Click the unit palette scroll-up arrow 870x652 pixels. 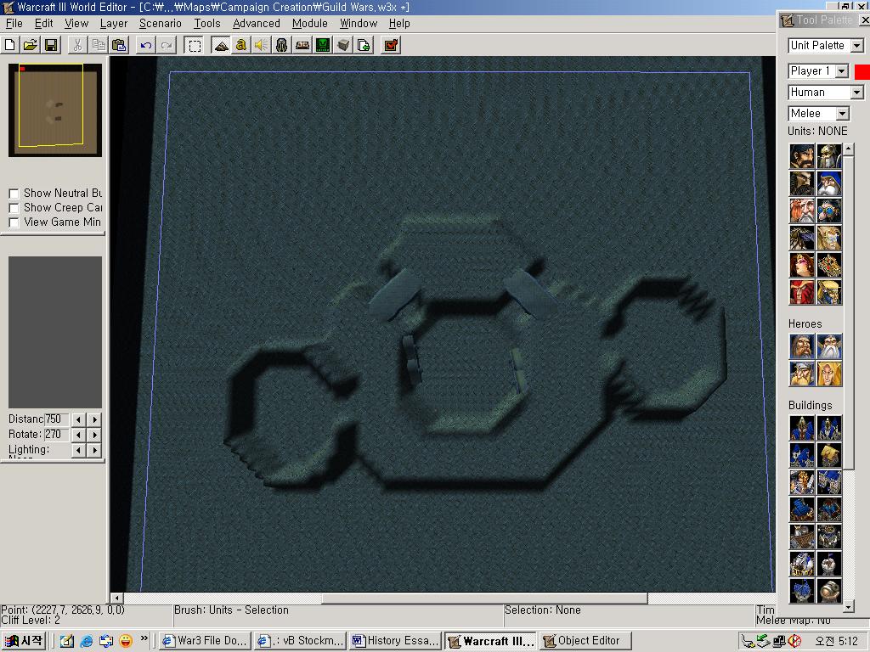pyautogui.click(x=849, y=149)
